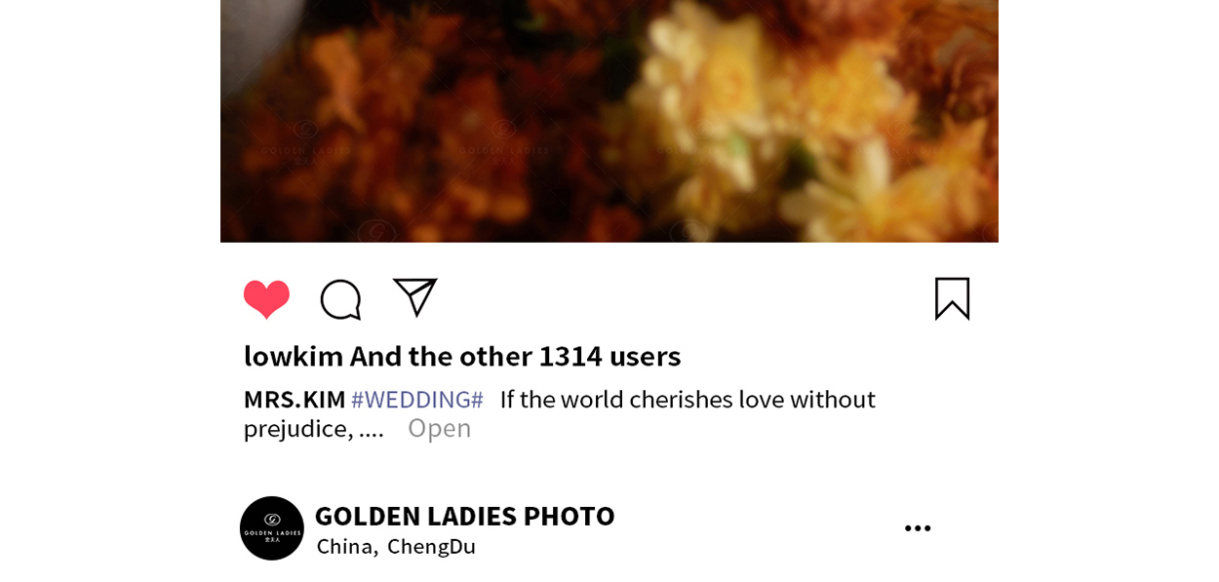Open the #WEDDING# hashtag
This screenshot has width=1219, height=582.
tap(417, 400)
